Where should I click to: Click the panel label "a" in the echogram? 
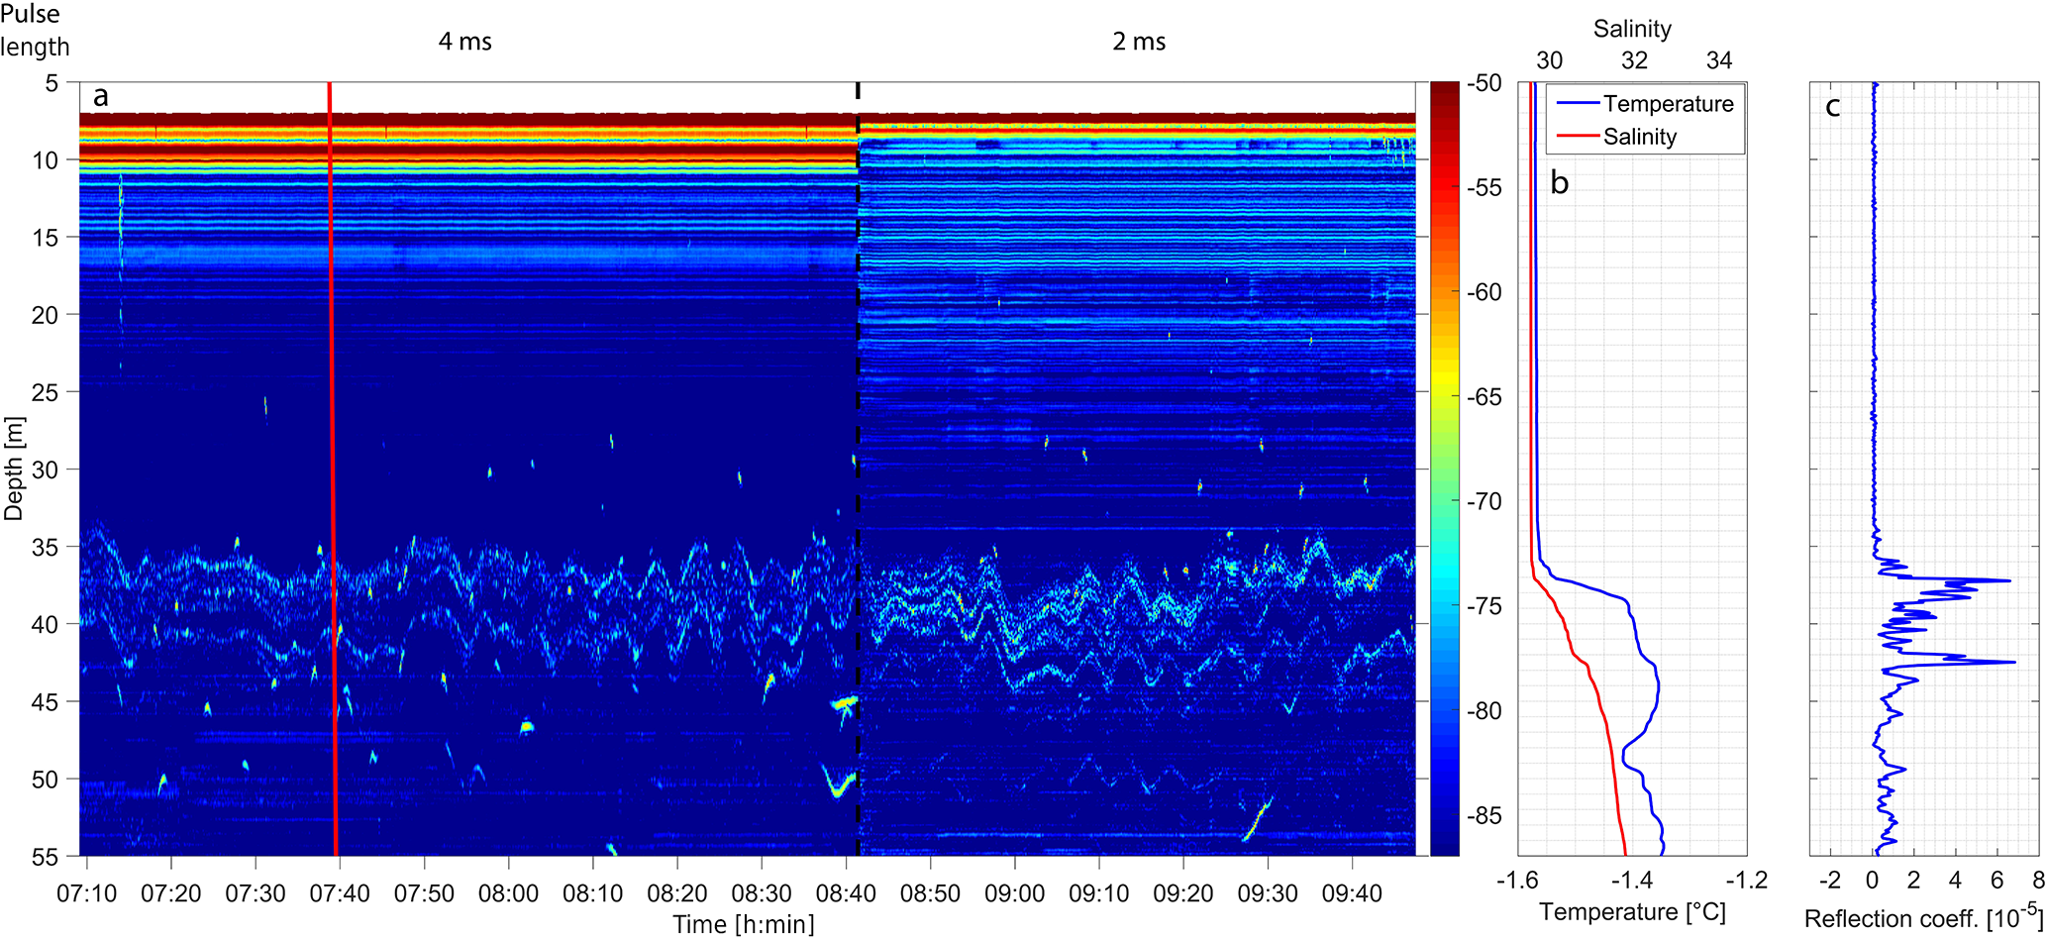coord(100,97)
